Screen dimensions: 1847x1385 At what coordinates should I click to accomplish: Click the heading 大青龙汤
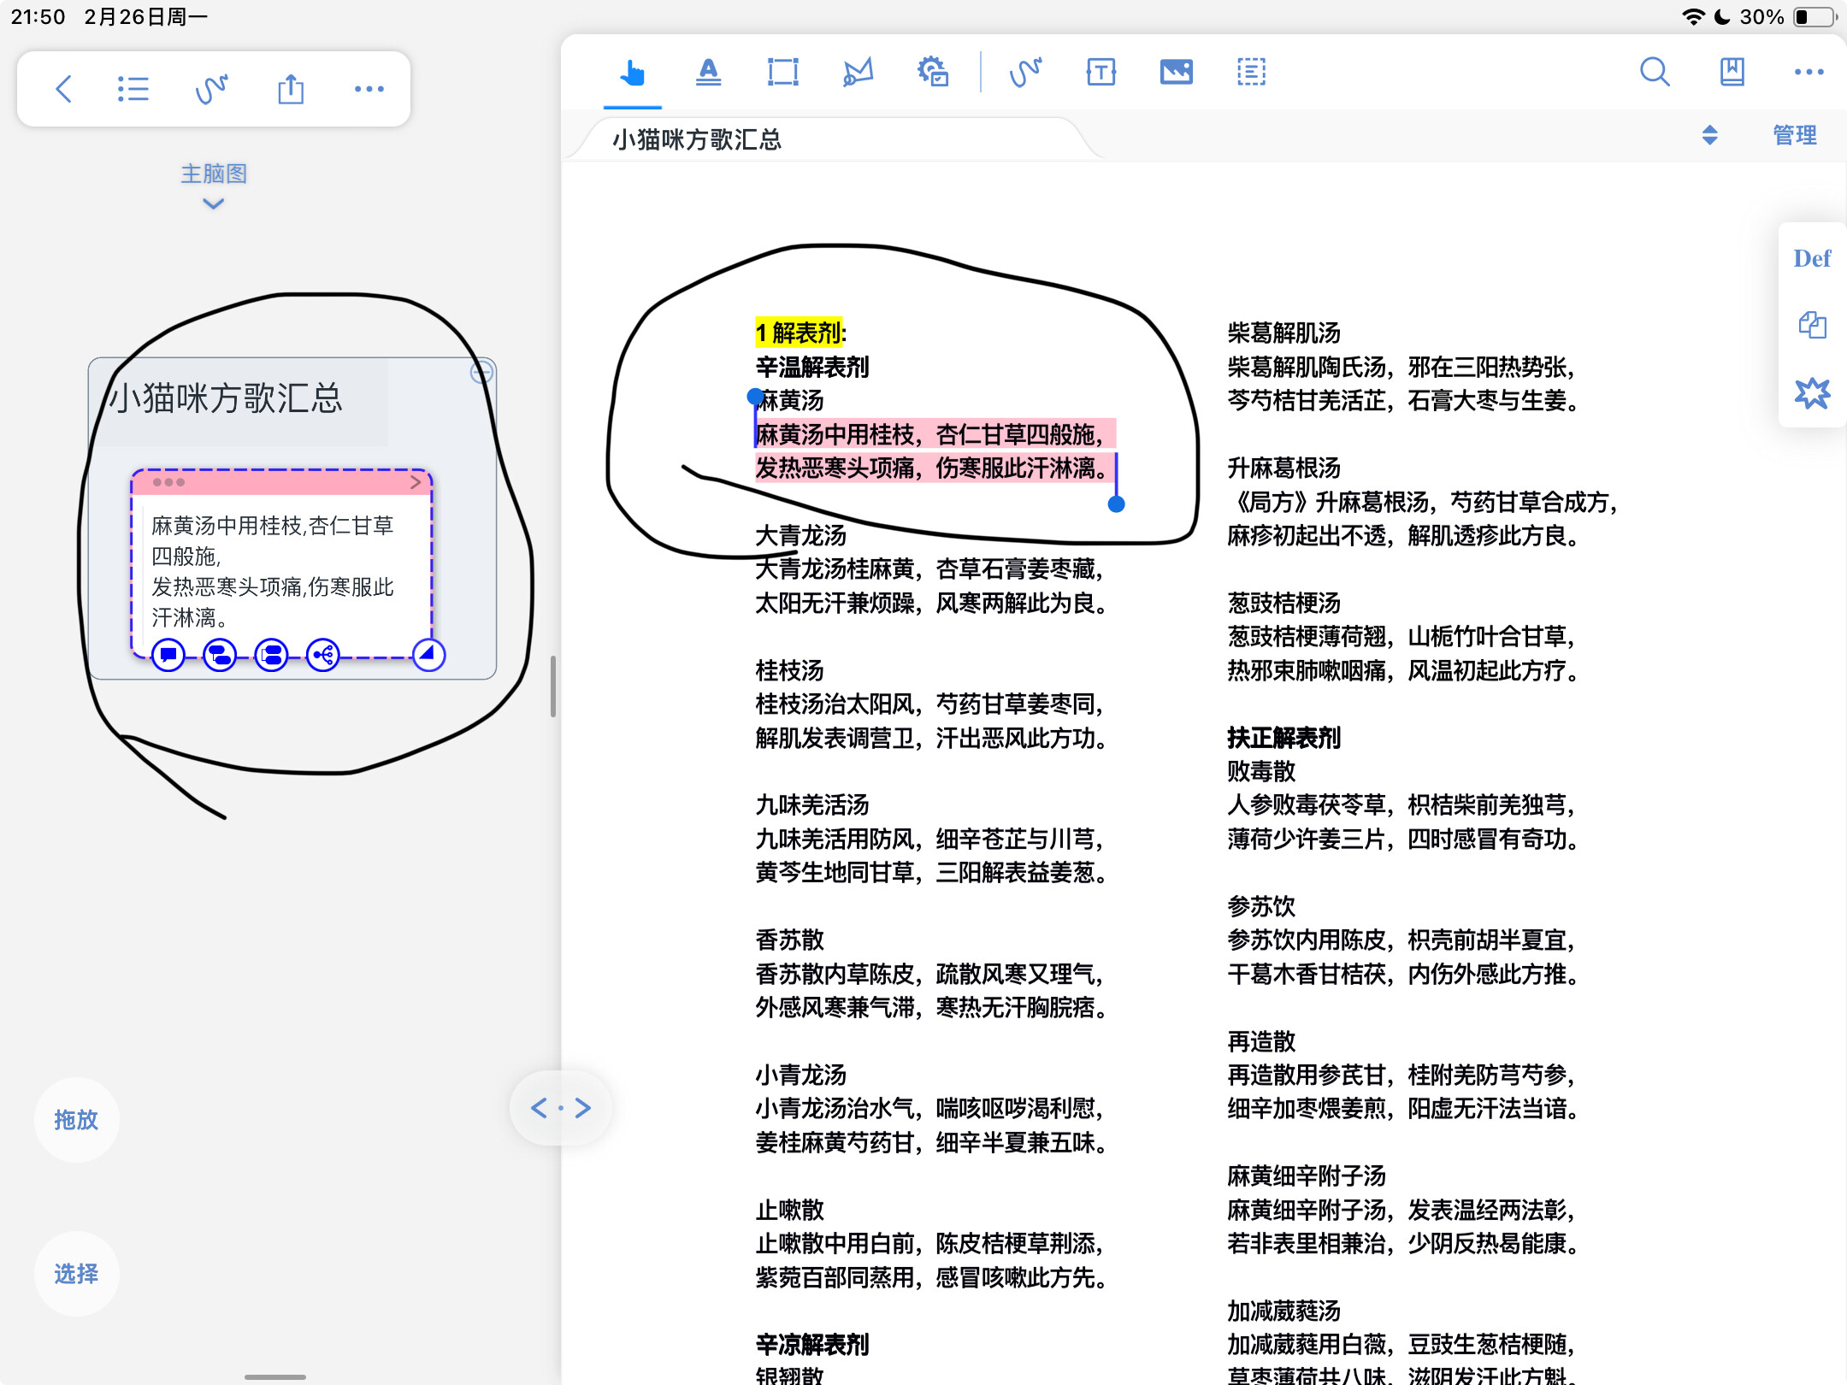tap(800, 535)
